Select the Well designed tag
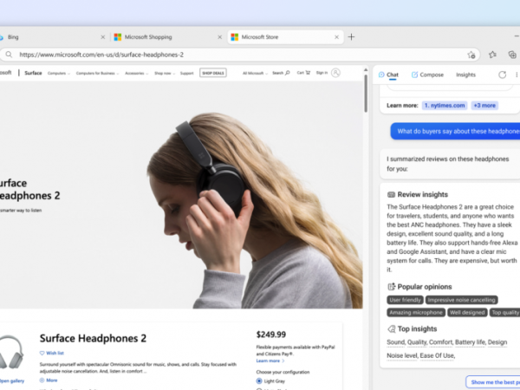520x390 pixels. point(467,312)
